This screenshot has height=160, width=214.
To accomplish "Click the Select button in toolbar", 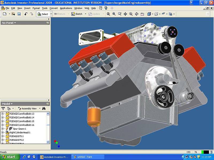I will 43,14.
